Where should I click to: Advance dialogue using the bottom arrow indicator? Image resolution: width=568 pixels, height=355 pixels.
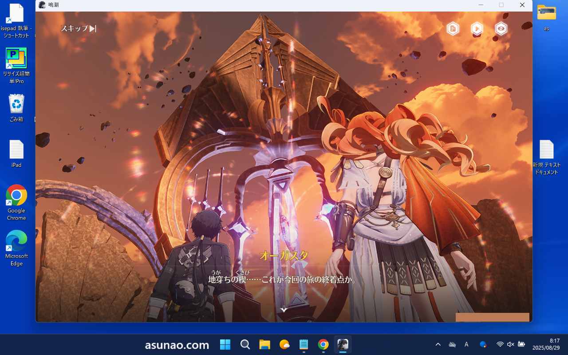pyautogui.click(x=284, y=309)
